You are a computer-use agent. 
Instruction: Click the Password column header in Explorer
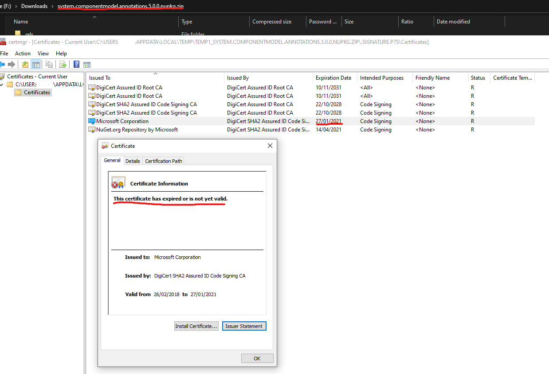point(323,22)
